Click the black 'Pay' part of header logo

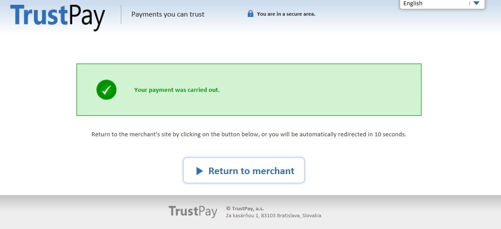click(x=87, y=18)
